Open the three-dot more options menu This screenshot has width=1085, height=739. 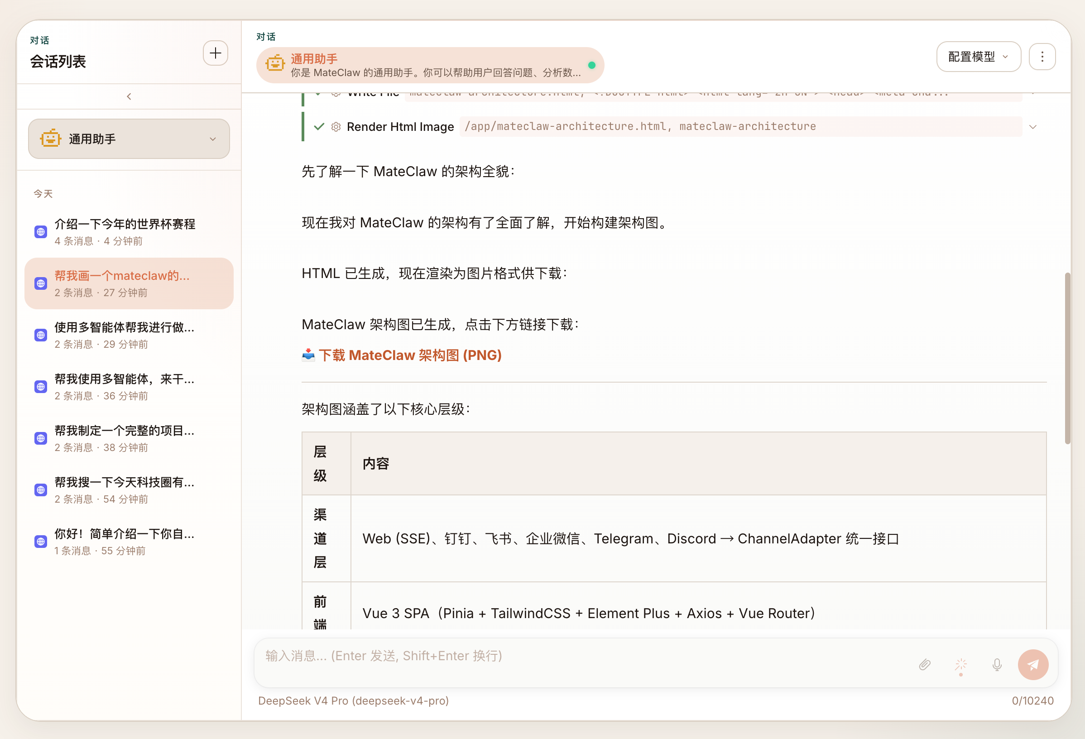coord(1042,57)
